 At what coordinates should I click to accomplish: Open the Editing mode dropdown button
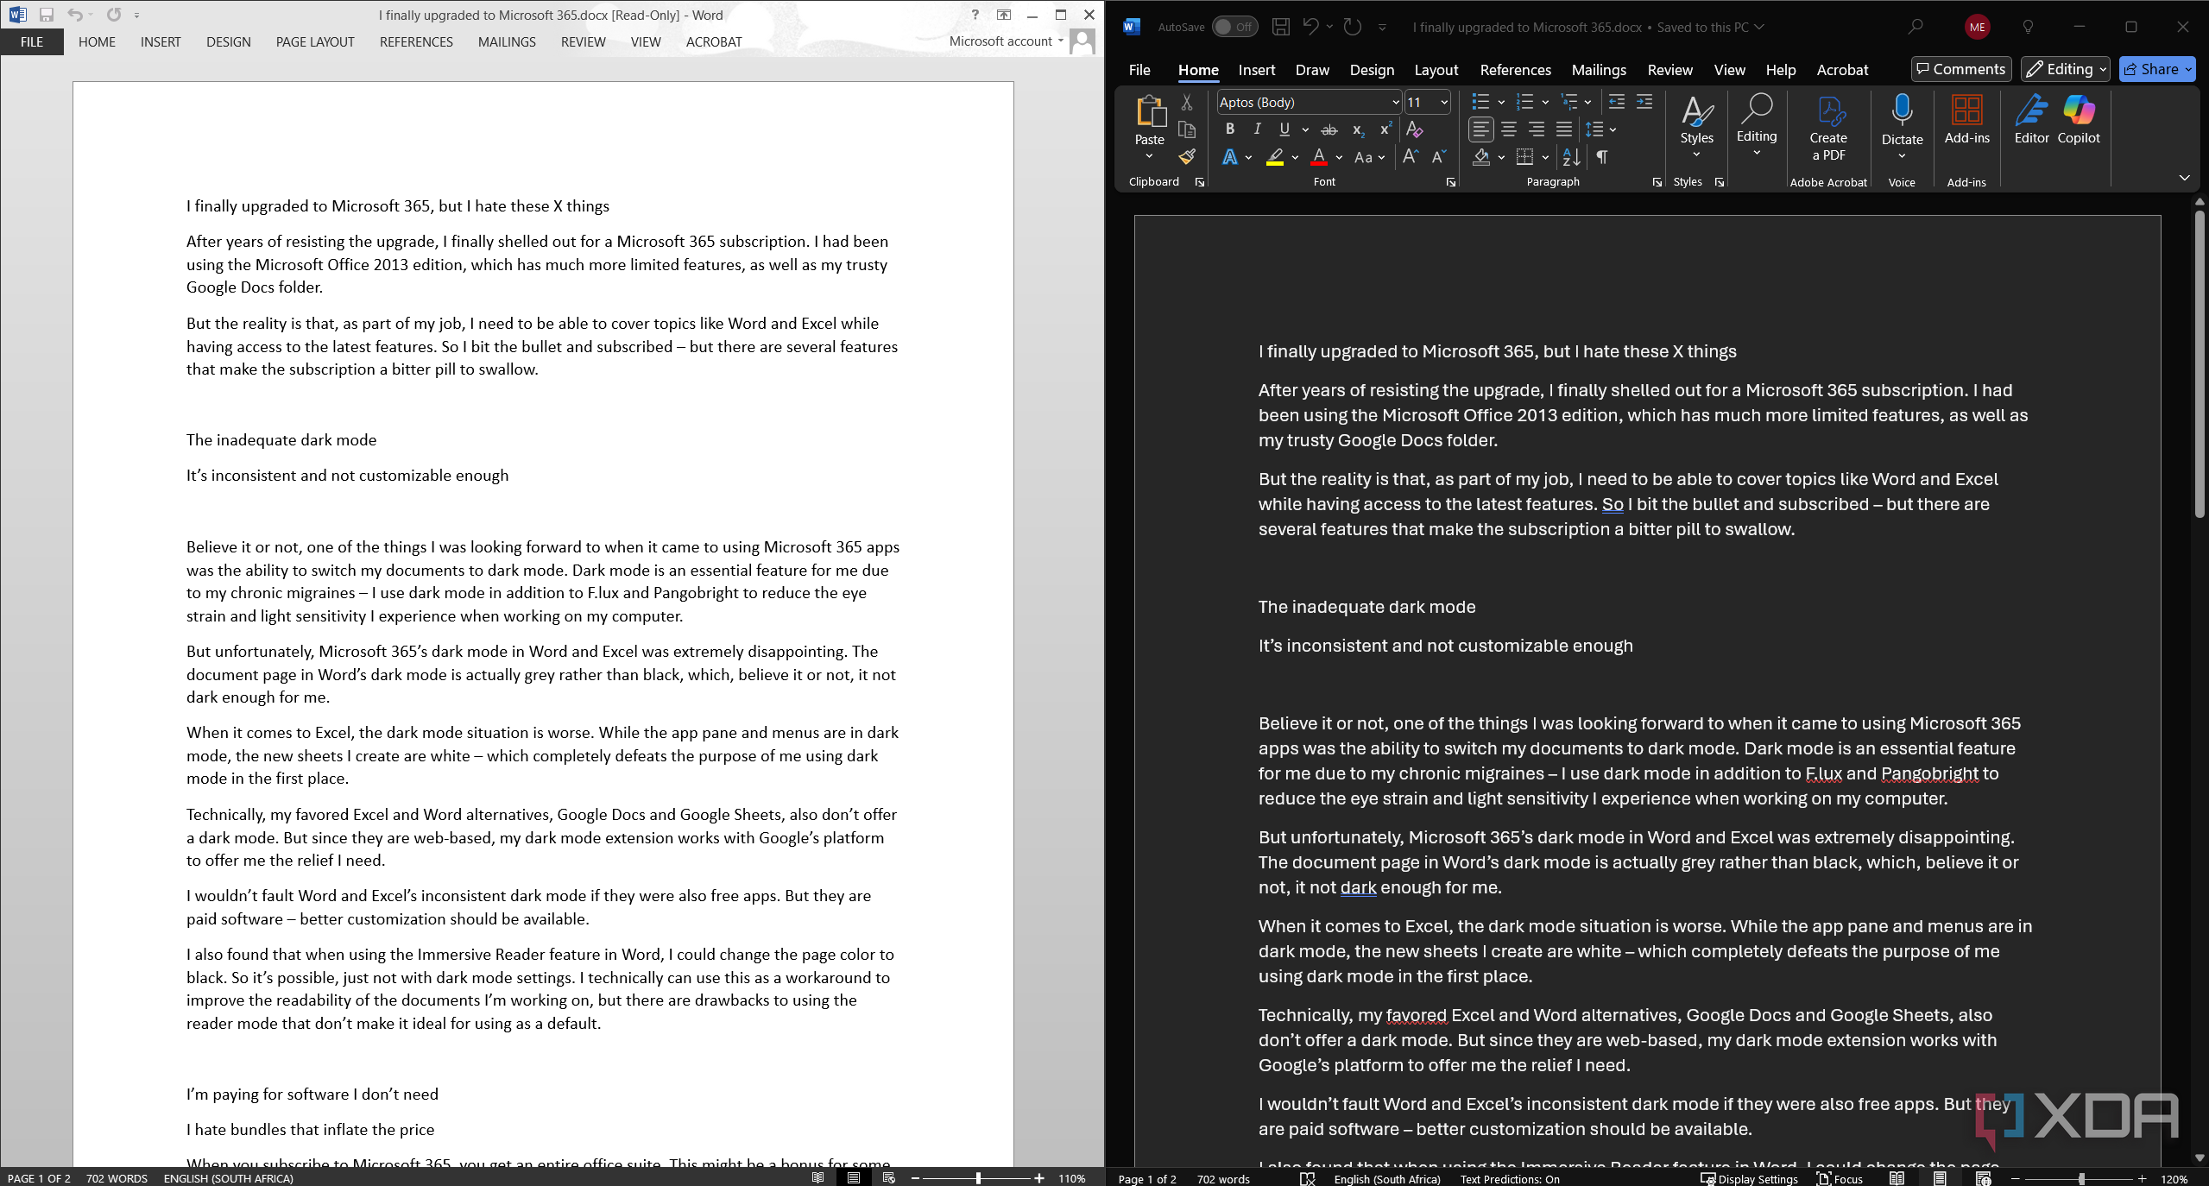coord(2065,69)
